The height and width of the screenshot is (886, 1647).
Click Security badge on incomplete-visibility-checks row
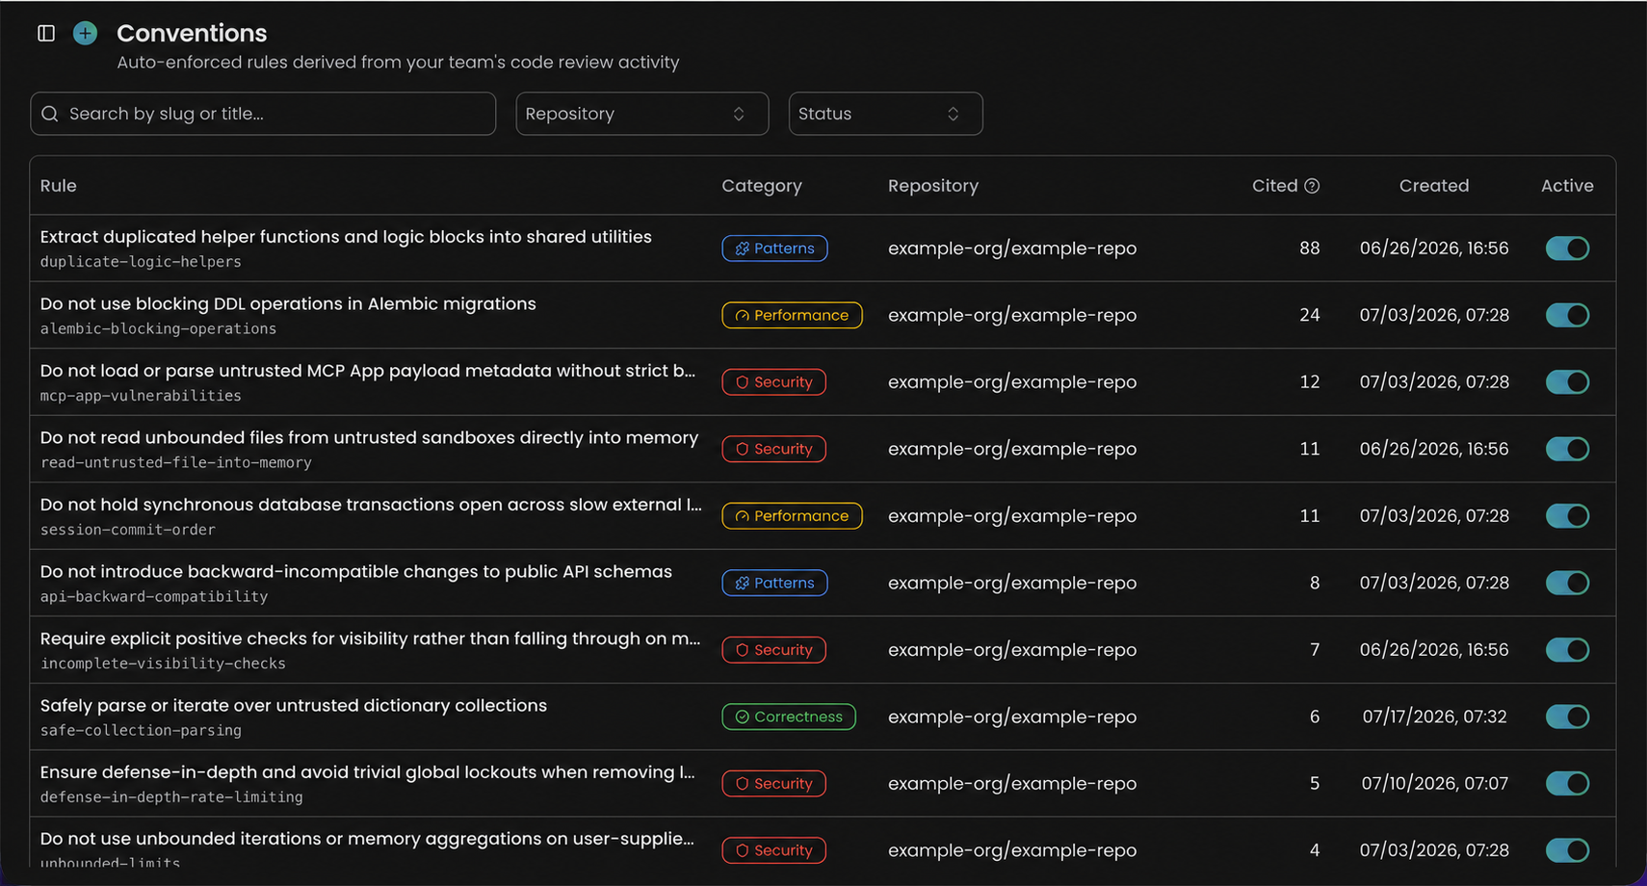click(773, 650)
